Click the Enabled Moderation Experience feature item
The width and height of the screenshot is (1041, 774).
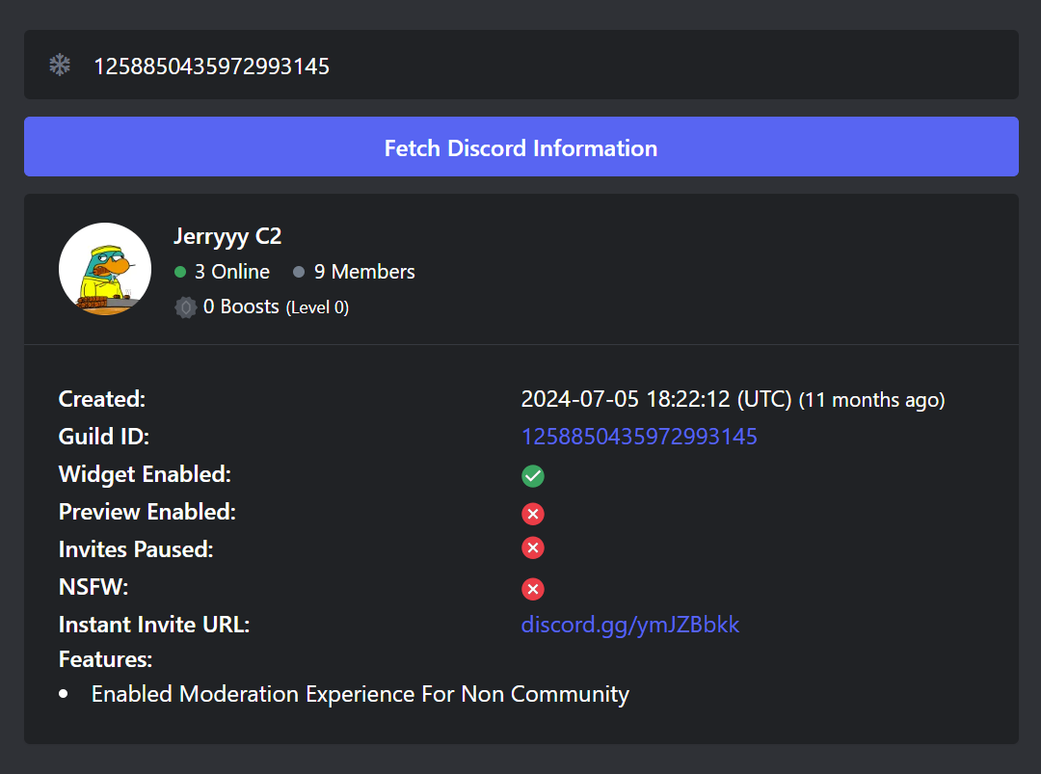click(360, 694)
